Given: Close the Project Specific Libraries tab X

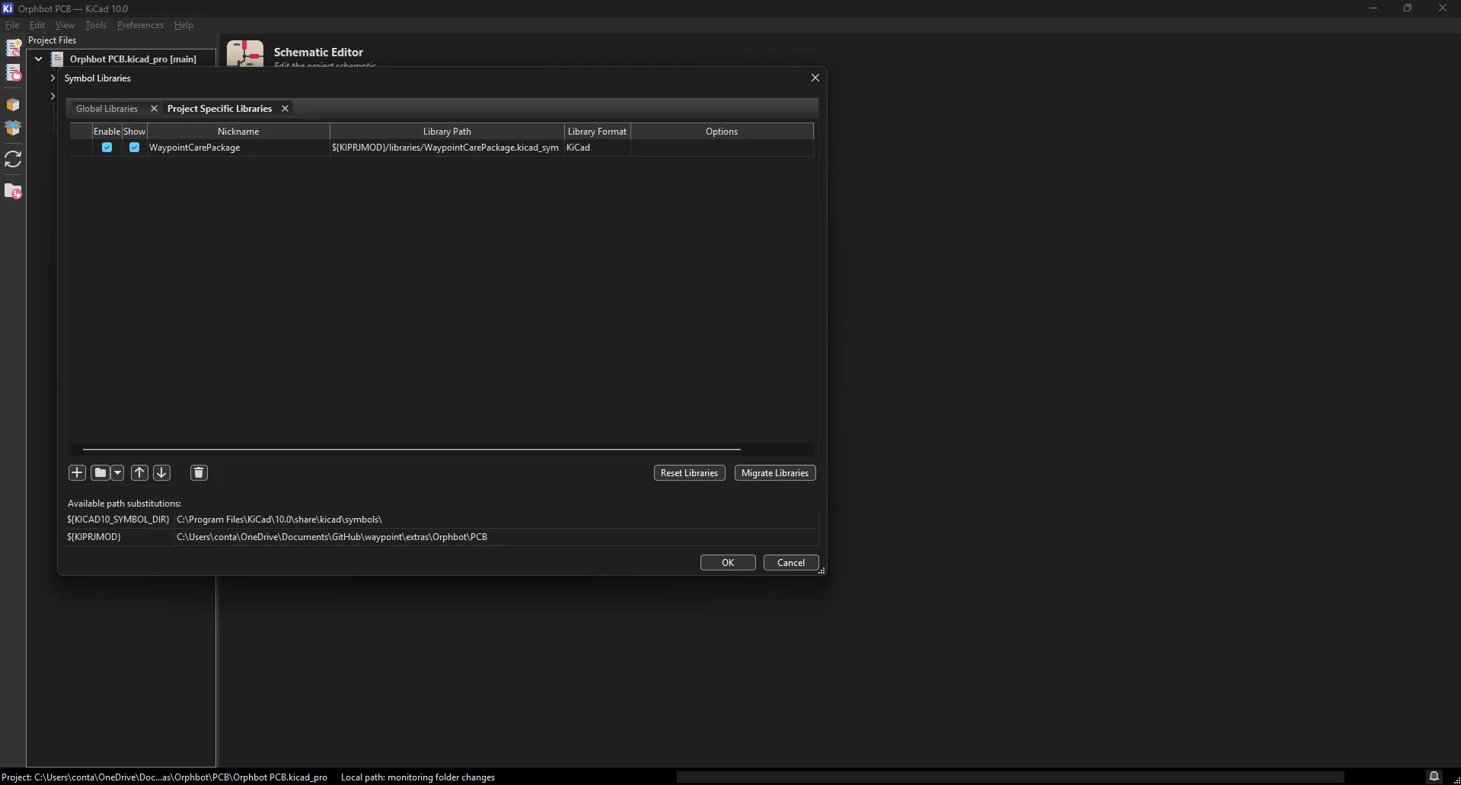Looking at the screenshot, I should coord(285,109).
